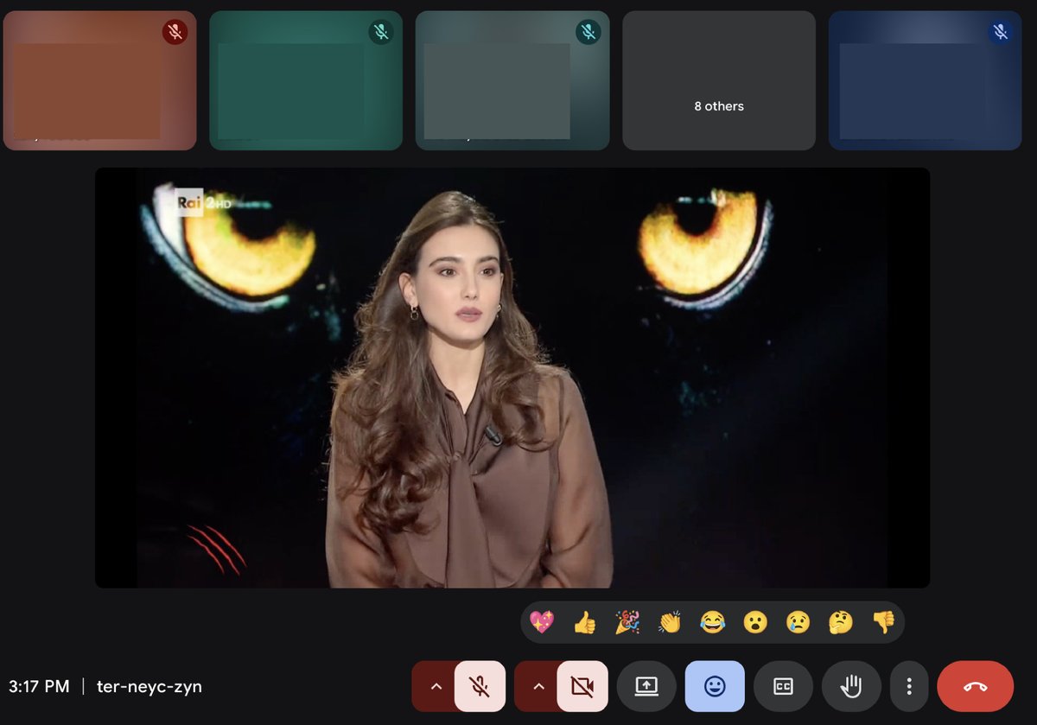Send the clapping hands reaction
Screen dimensions: 1037x725
click(670, 622)
